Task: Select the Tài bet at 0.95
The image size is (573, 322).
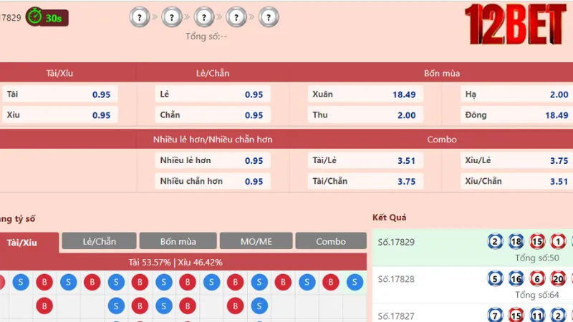Action: (60, 94)
